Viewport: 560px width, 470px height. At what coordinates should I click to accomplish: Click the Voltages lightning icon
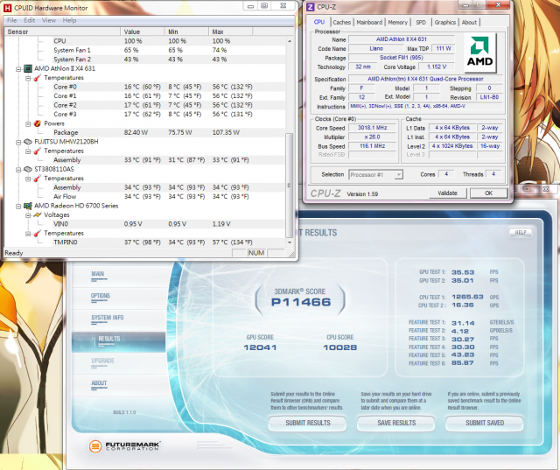(37, 214)
